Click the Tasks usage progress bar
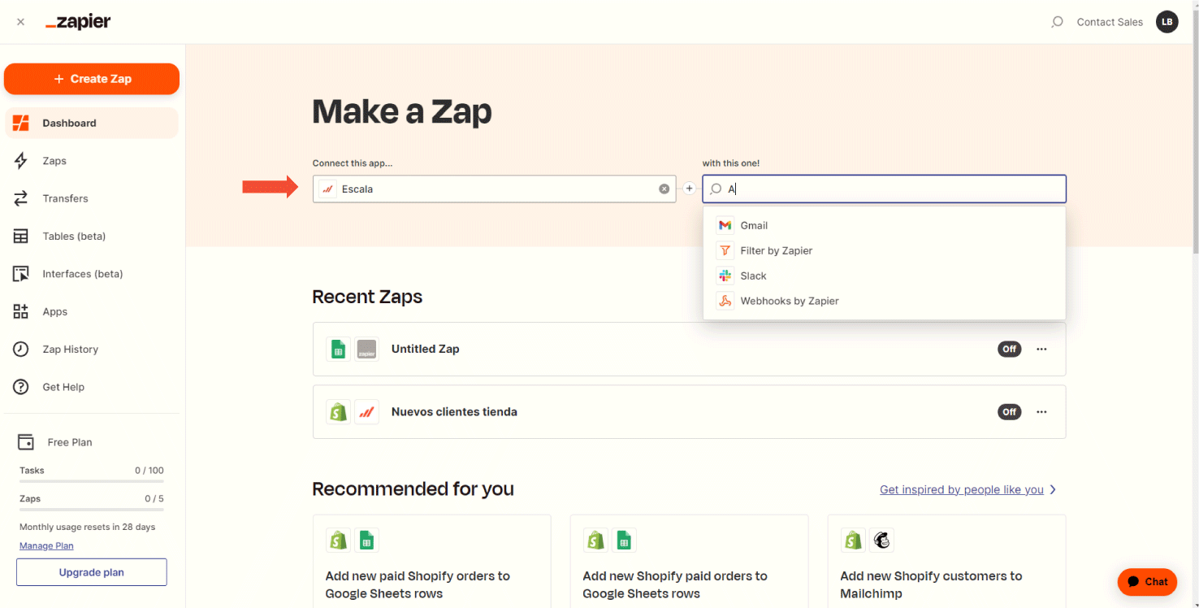The image size is (1199, 608). tap(92, 482)
